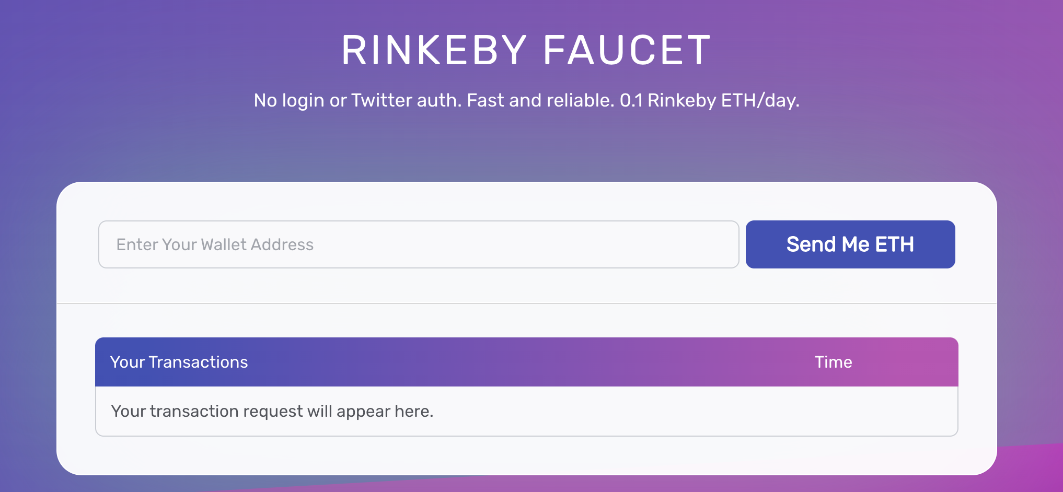1063x492 pixels.
Task: Click the word 'Transactions' in the table header
Action: tap(198, 362)
